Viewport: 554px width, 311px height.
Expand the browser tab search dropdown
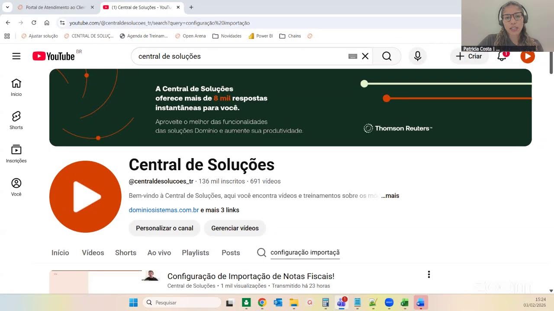click(x=7, y=7)
